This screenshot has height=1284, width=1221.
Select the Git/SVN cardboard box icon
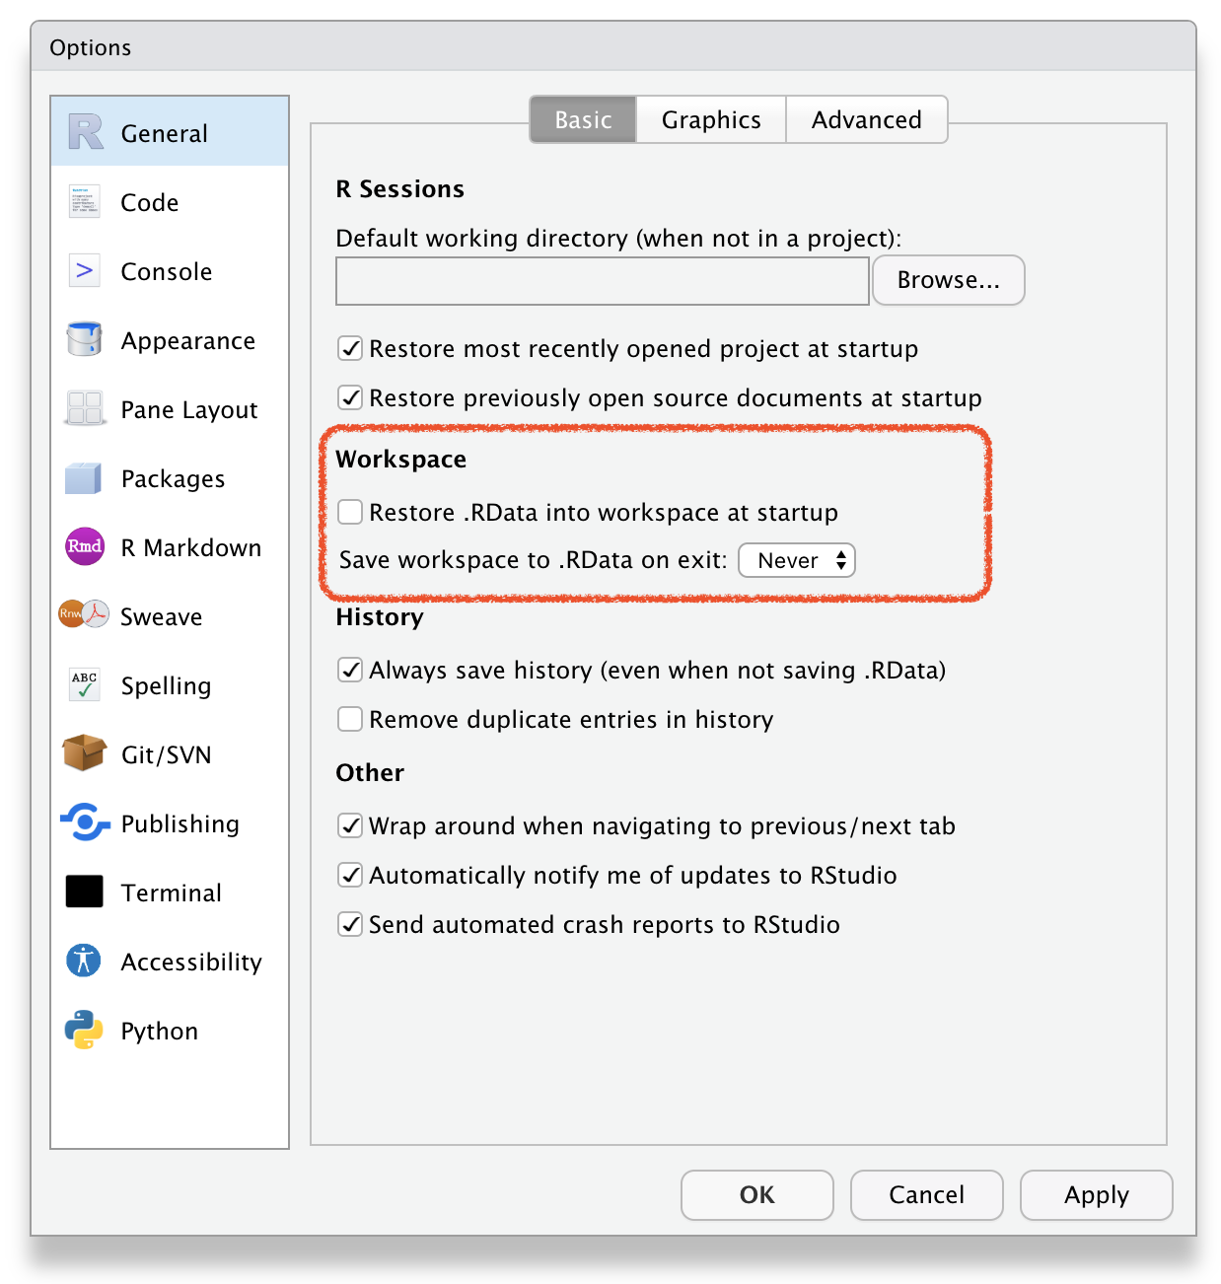(x=85, y=753)
